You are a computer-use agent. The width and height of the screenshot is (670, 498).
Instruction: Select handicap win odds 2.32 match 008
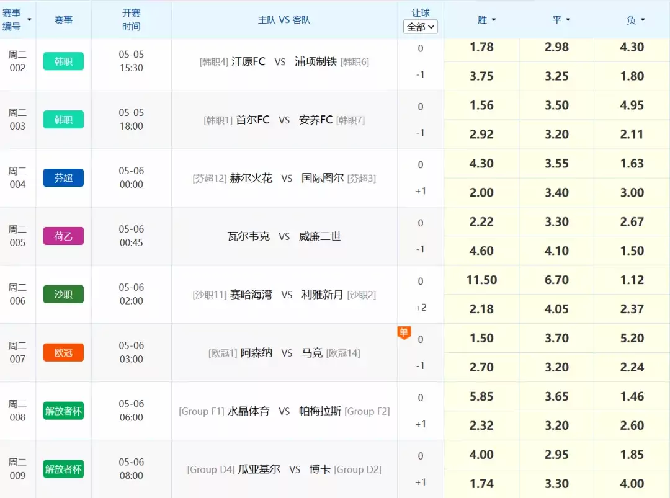[481, 425]
